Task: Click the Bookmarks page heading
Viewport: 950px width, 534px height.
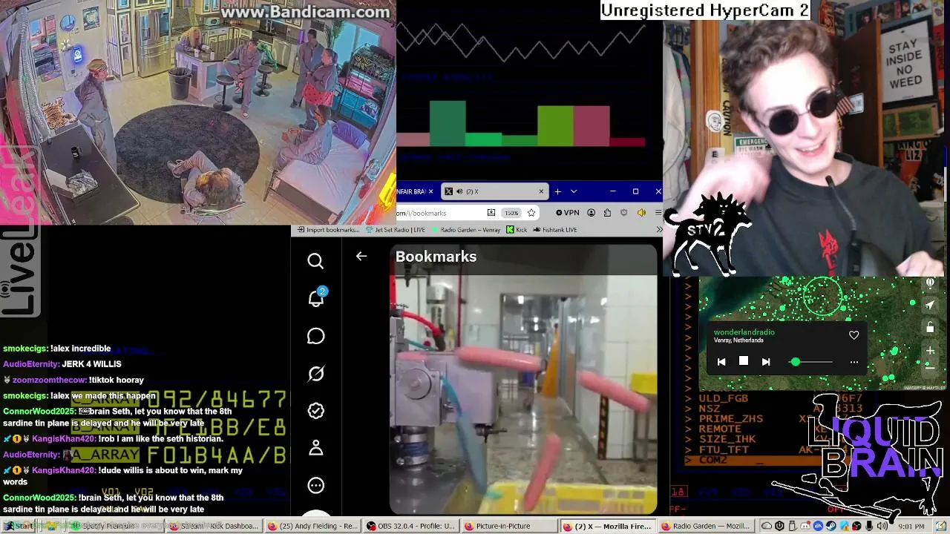Action: (x=436, y=257)
